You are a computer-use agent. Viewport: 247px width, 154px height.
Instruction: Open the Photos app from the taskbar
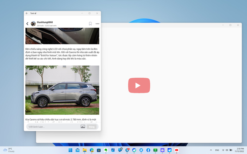(x=113, y=150)
